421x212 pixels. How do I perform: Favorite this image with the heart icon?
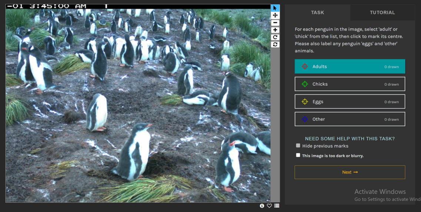269,206
